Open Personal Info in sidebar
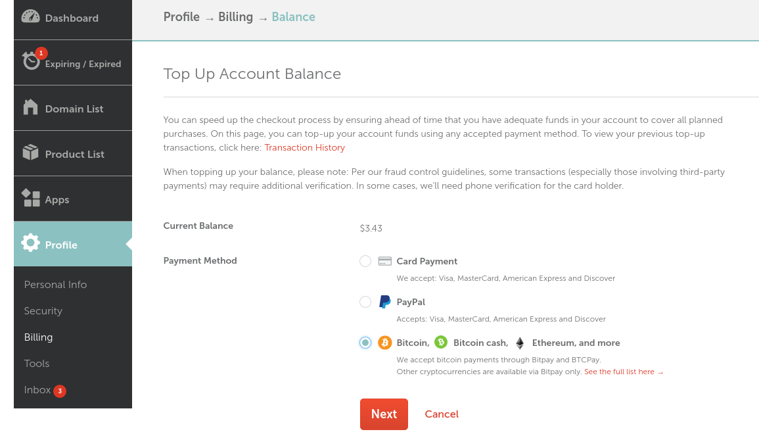Screen dimensions: 759x438 pos(56,285)
